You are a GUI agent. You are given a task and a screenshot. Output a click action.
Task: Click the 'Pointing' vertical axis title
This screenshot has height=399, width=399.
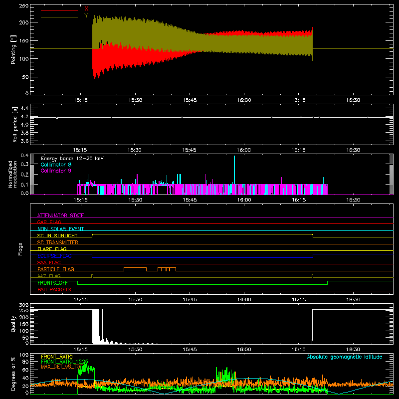tap(13, 50)
